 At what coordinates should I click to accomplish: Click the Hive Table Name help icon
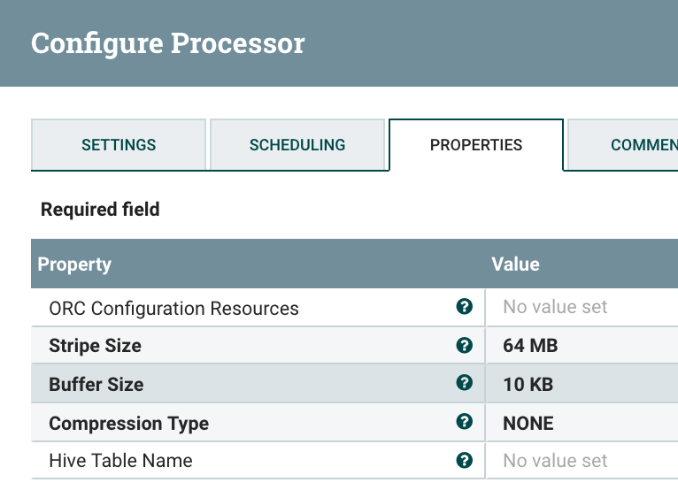463,460
